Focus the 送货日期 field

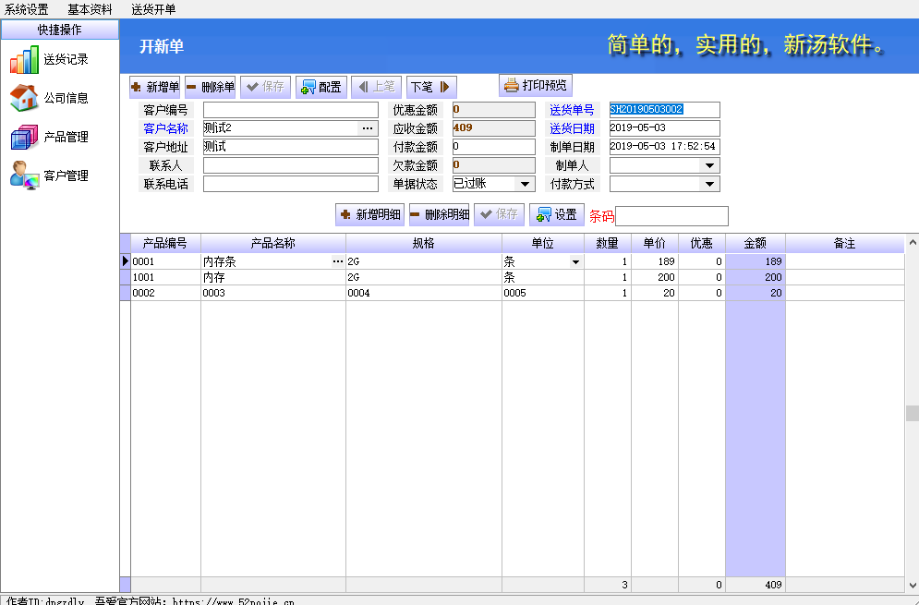[x=665, y=128]
